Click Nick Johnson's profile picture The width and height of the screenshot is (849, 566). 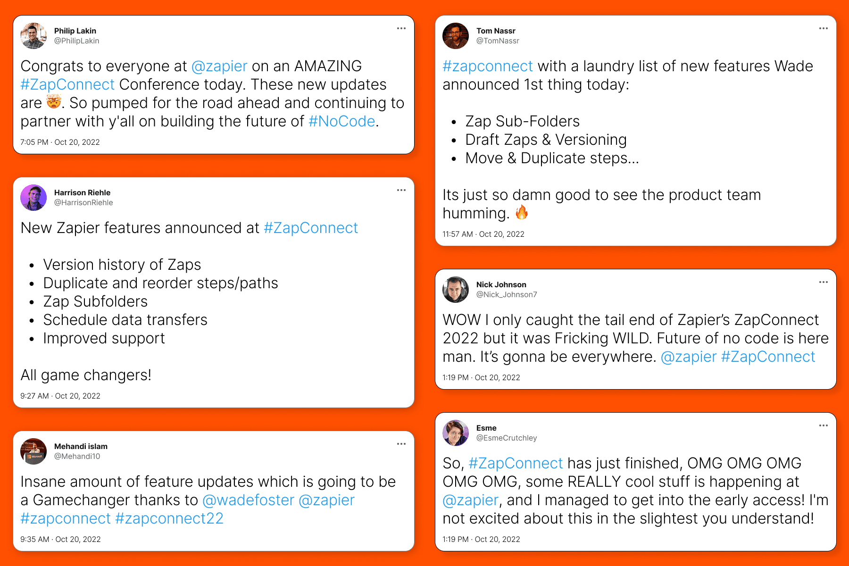click(456, 290)
